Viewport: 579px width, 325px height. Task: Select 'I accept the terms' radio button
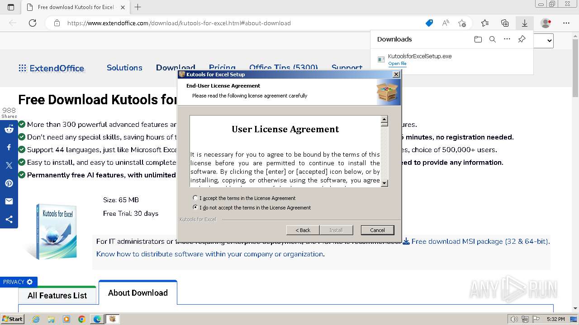click(195, 198)
